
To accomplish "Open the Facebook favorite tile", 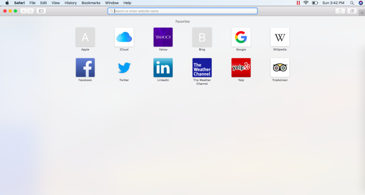I will (85, 68).
